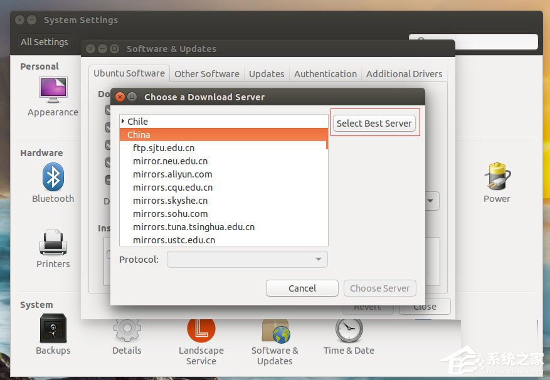Collapse the China server group
550x380 pixels.
tap(124, 134)
